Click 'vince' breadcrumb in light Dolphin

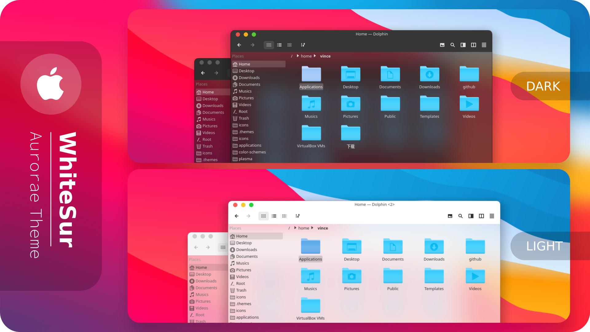click(x=323, y=228)
